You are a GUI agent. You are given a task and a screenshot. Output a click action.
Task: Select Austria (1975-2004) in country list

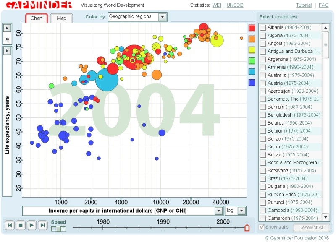291,83
